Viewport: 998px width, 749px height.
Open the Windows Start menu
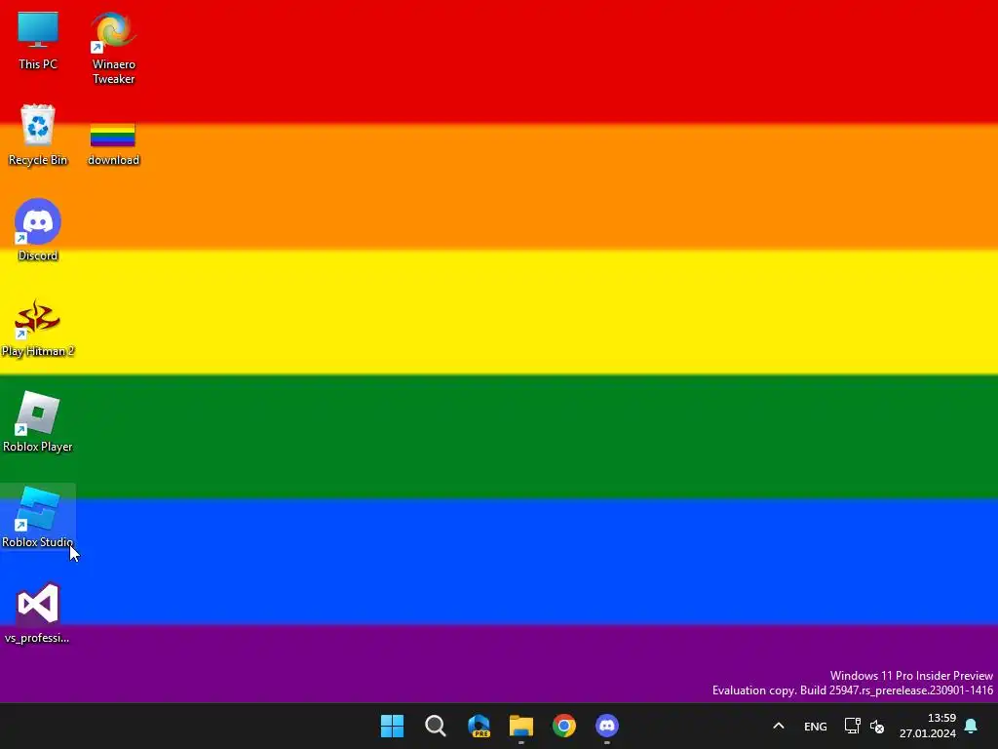(x=392, y=726)
